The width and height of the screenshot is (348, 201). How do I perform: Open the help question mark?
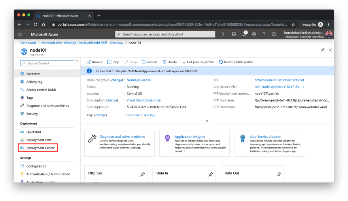(264, 34)
